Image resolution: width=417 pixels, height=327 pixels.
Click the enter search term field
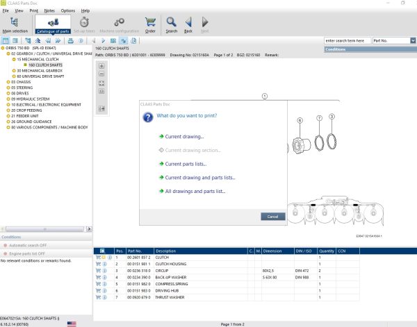click(347, 41)
